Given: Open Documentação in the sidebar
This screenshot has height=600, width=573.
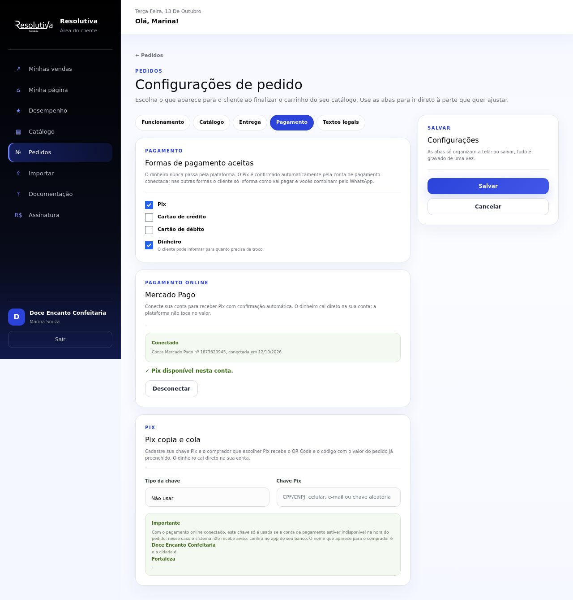Looking at the screenshot, I should point(60,194).
